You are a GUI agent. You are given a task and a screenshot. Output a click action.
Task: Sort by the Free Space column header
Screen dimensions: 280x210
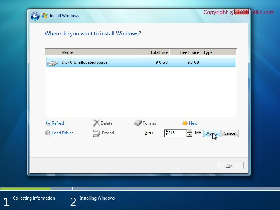point(185,52)
